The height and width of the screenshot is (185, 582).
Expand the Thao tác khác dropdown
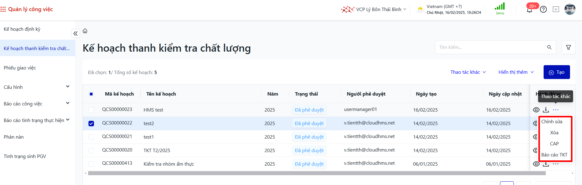[468, 72]
